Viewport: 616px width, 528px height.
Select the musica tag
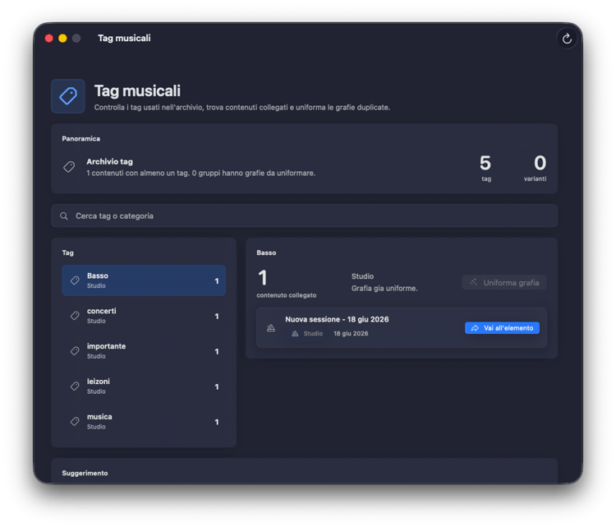point(144,422)
